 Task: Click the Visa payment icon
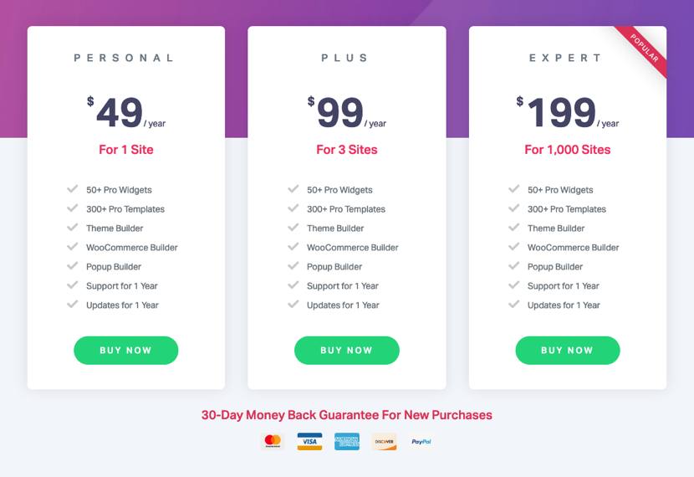(309, 441)
